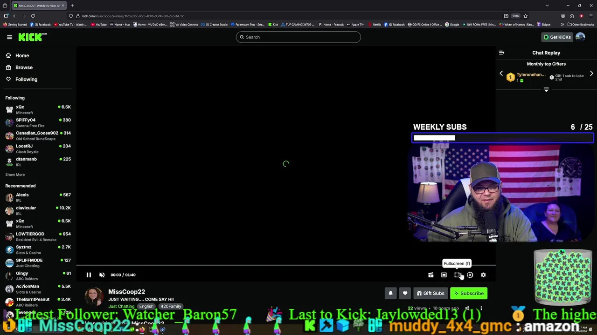Open the Netflix bookmark
This screenshot has width=597, height=335.
pyautogui.click(x=375, y=25)
